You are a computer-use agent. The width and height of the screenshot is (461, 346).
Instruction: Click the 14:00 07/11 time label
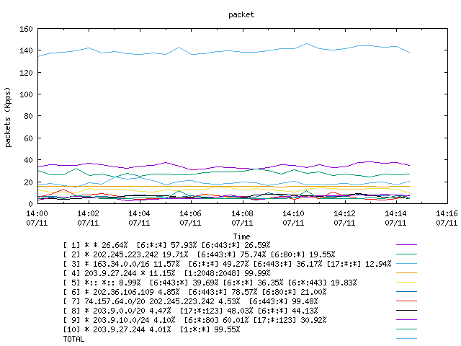point(37,218)
